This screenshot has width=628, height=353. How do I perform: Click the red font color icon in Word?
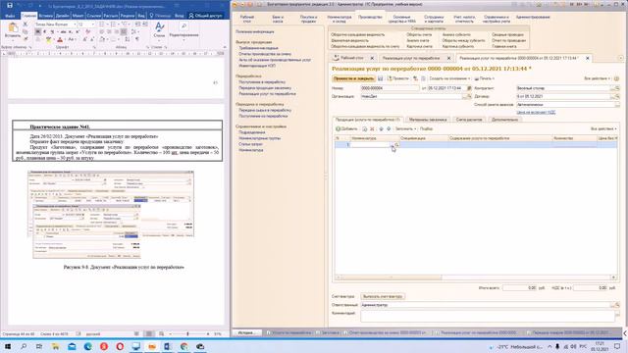[60, 39]
